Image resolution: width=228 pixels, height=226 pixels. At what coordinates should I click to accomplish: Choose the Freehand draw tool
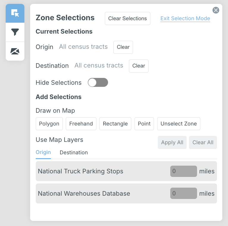pyautogui.click(x=81, y=124)
